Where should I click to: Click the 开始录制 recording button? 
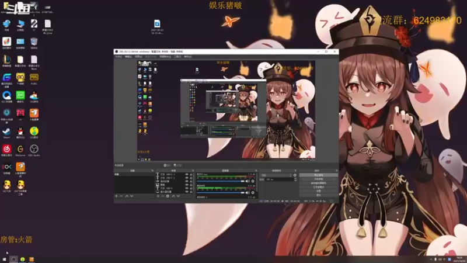coord(318,179)
